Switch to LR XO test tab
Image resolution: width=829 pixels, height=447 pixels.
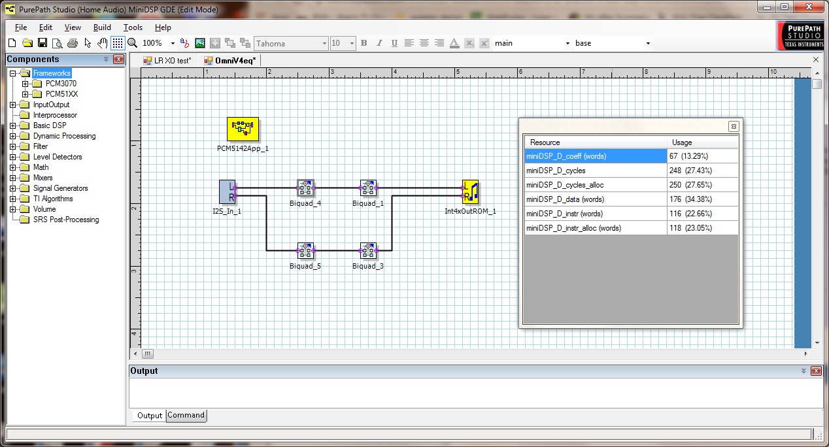click(x=168, y=60)
